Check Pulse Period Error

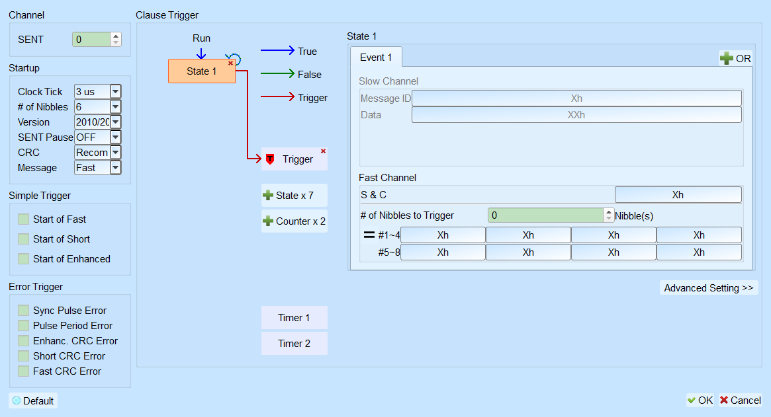(x=23, y=326)
